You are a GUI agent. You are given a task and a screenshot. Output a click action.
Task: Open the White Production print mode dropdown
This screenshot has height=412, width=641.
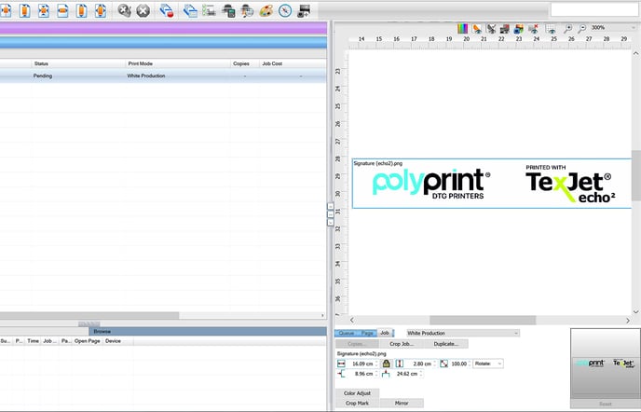point(463,333)
